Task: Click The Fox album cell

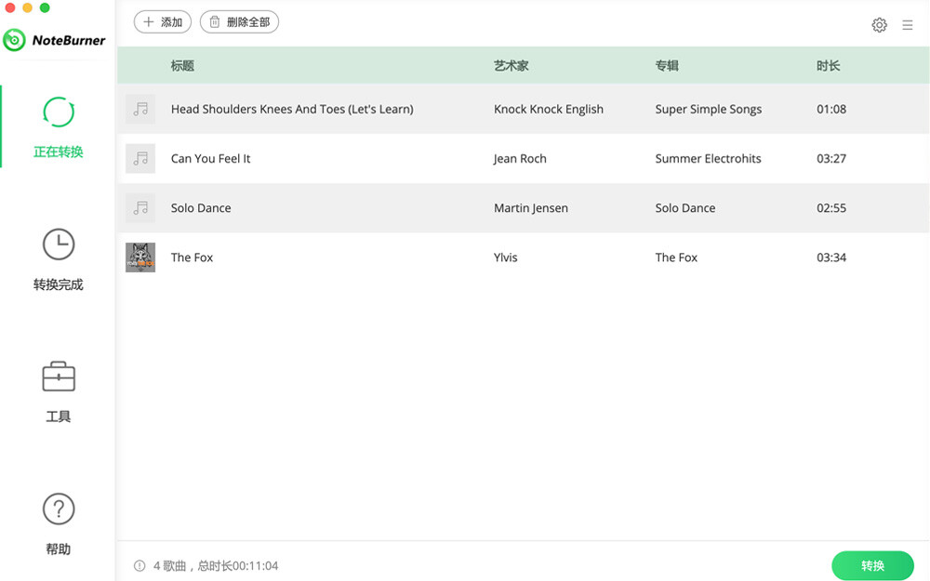Action: [676, 257]
